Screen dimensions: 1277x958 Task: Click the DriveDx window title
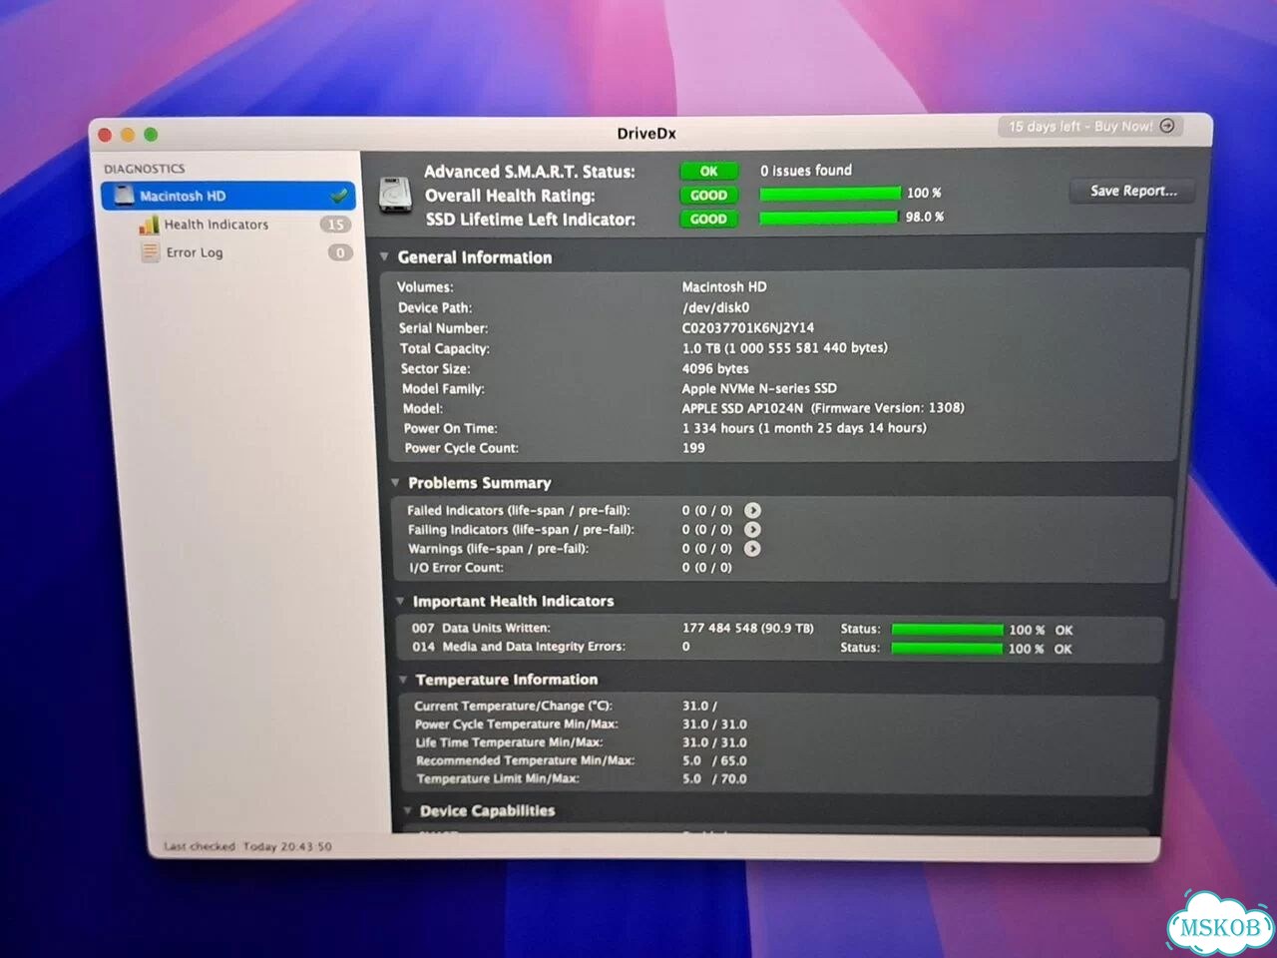point(646,134)
